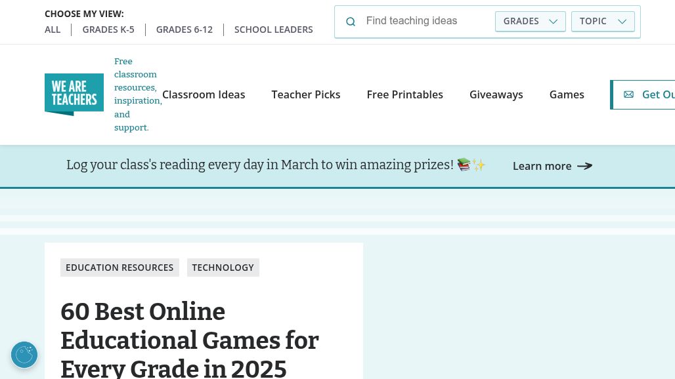Click the Education Resources tag
The height and width of the screenshot is (379, 675).
coord(120,268)
